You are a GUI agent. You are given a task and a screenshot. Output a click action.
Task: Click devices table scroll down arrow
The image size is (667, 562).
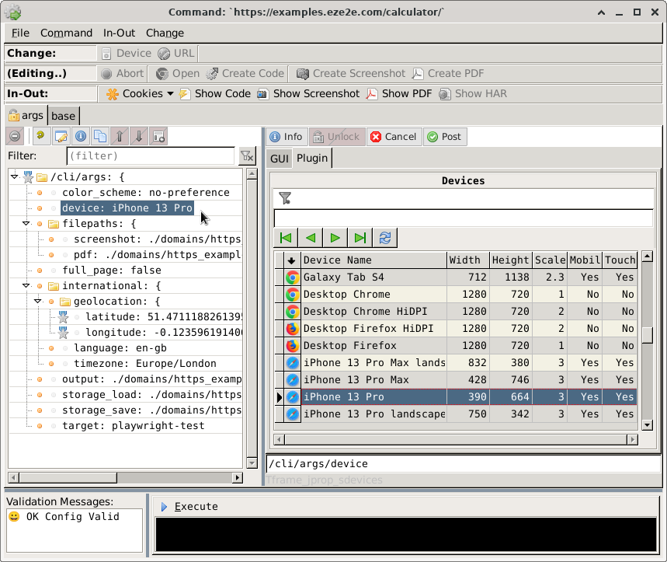point(648,425)
